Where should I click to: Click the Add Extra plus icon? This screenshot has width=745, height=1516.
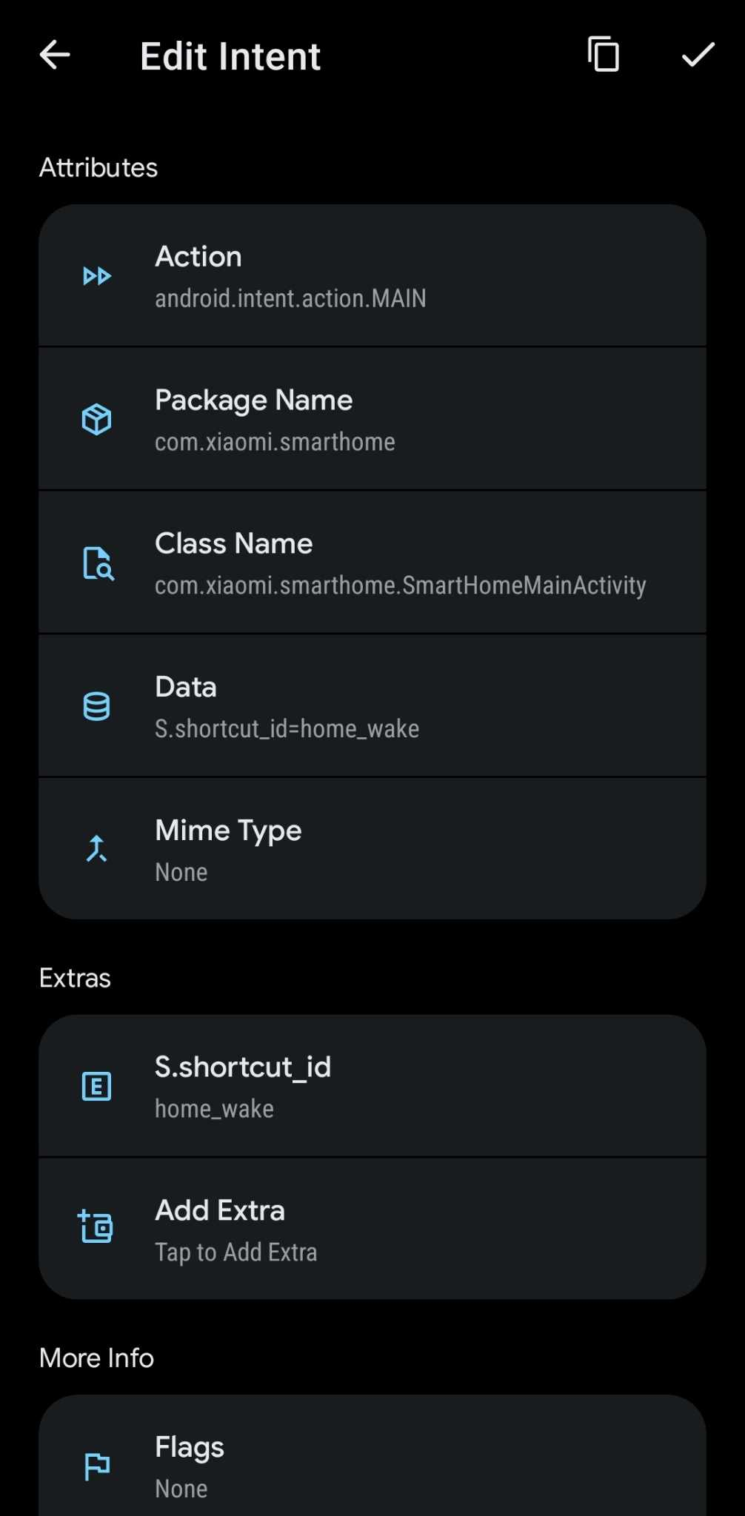(96, 1226)
